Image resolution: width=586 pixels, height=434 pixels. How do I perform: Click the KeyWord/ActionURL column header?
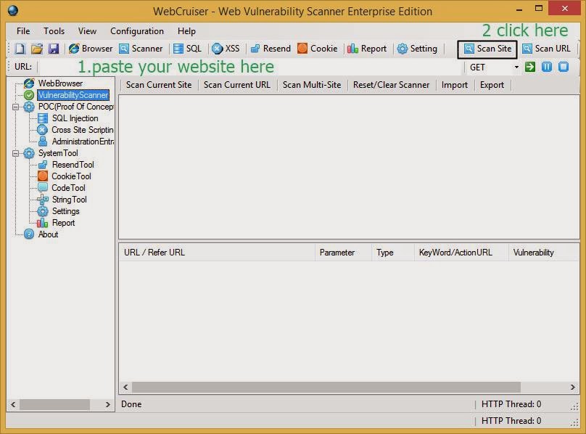(461, 253)
